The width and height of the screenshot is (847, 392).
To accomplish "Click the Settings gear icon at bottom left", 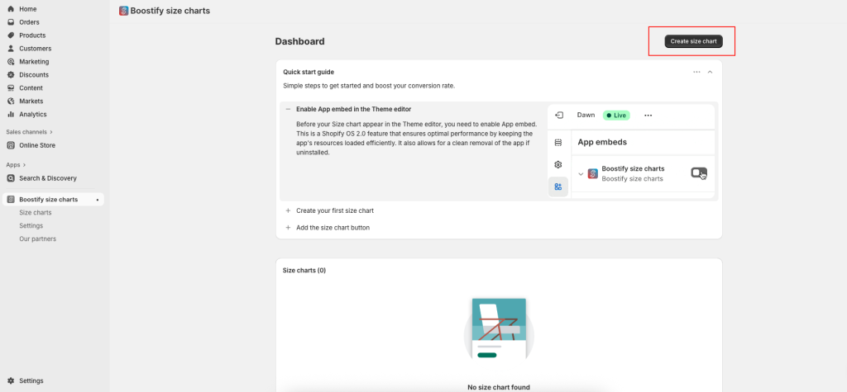I will (x=11, y=380).
